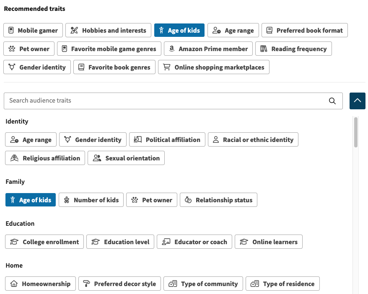Select Type of residence under Home
The image size is (368, 294).
click(282, 284)
